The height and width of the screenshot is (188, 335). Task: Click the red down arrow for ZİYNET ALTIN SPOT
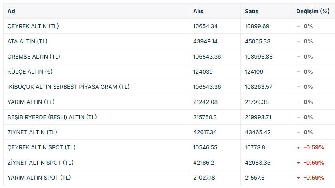299,163
